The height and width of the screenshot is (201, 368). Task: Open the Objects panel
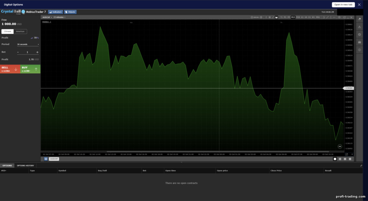(70, 12)
